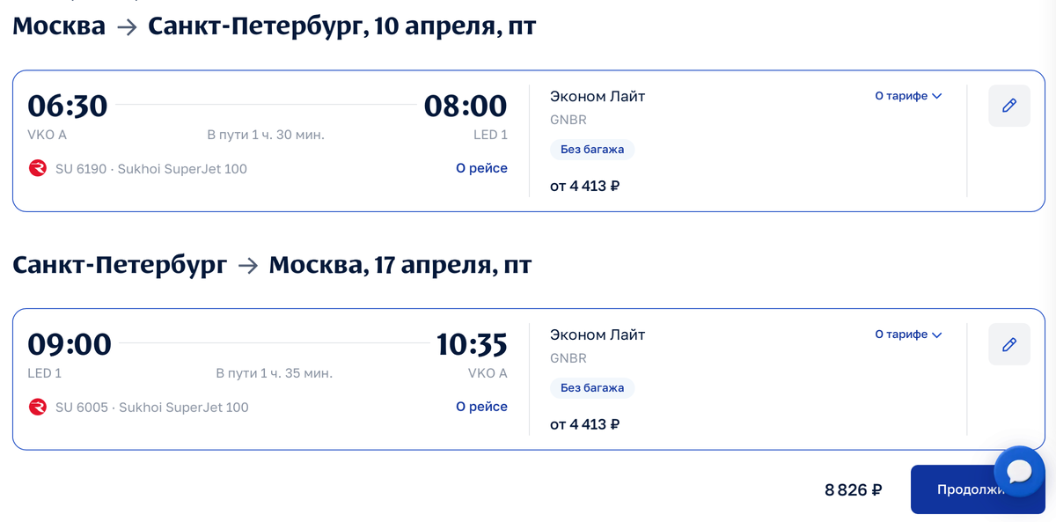1056x522 pixels.
Task: Edit the 17 April return flight
Action: point(1009,344)
